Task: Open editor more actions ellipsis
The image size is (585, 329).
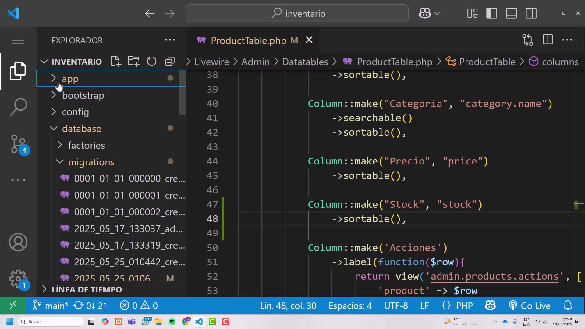Action: (567, 40)
